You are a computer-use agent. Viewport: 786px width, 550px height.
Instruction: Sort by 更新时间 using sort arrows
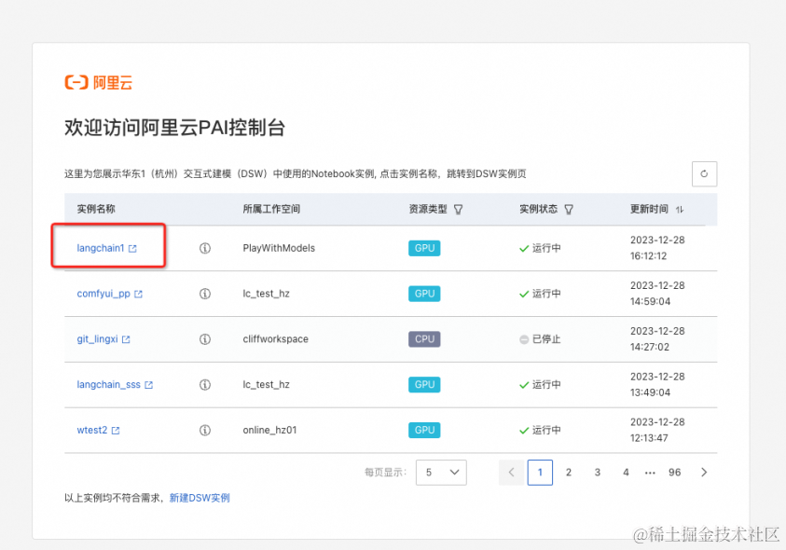pyautogui.click(x=680, y=210)
